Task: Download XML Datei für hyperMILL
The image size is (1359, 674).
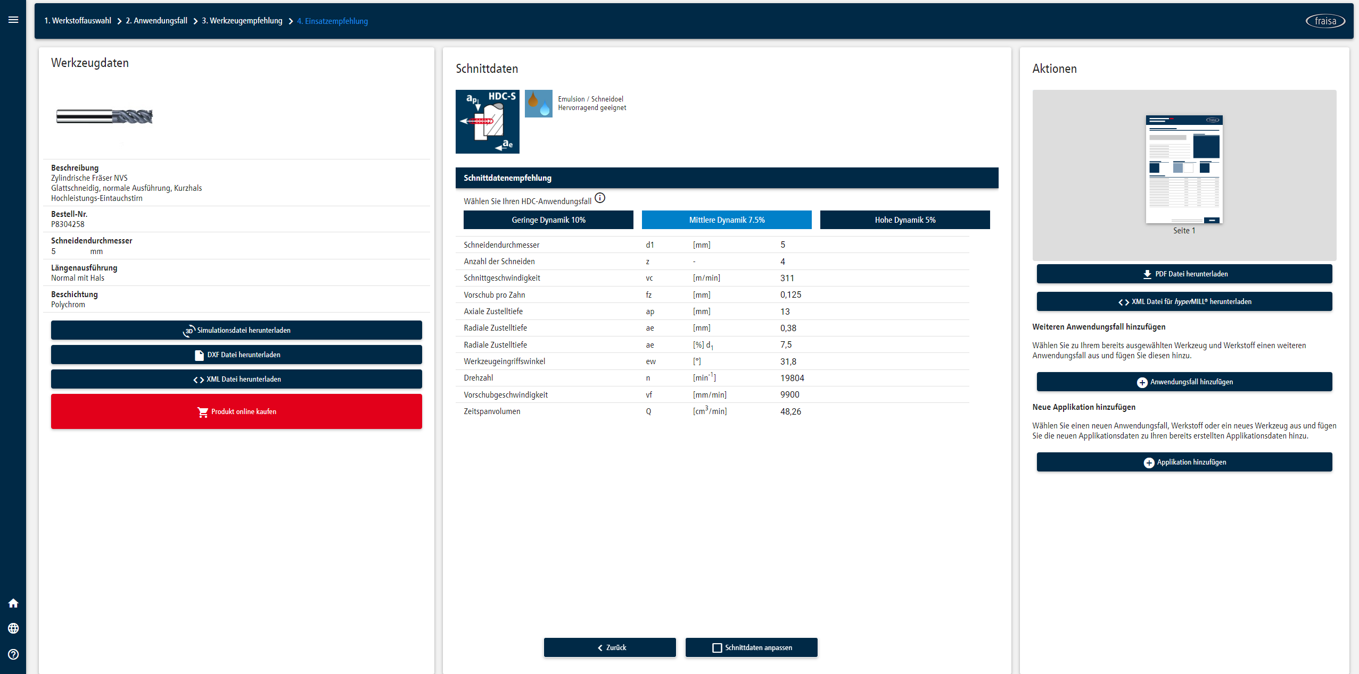Action: coord(1184,301)
